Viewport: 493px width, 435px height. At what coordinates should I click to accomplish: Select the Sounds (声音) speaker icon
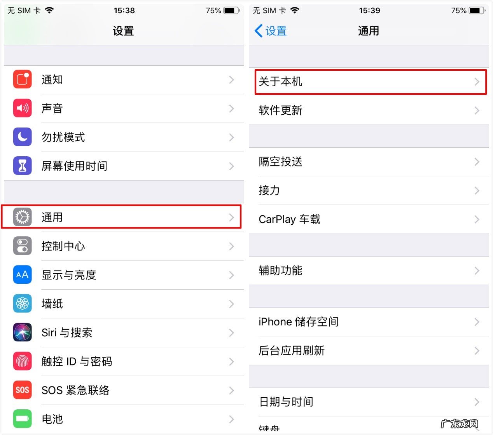(x=22, y=108)
